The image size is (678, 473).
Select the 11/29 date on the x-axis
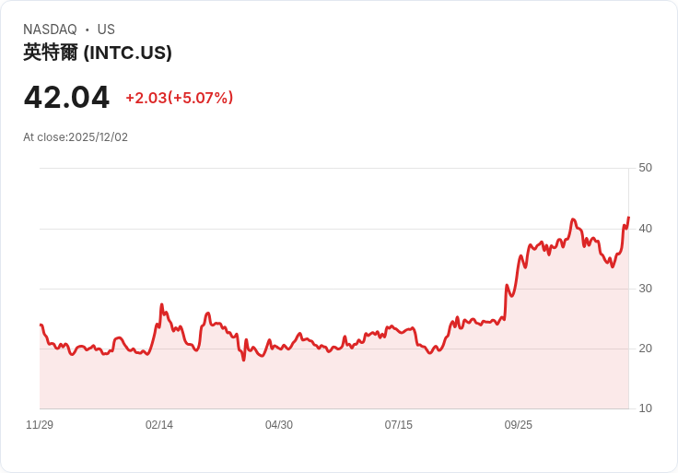click(40, 425)
